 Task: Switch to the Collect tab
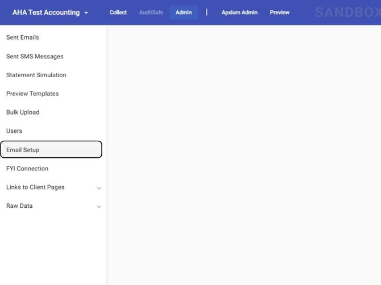[x=118, y=12]
